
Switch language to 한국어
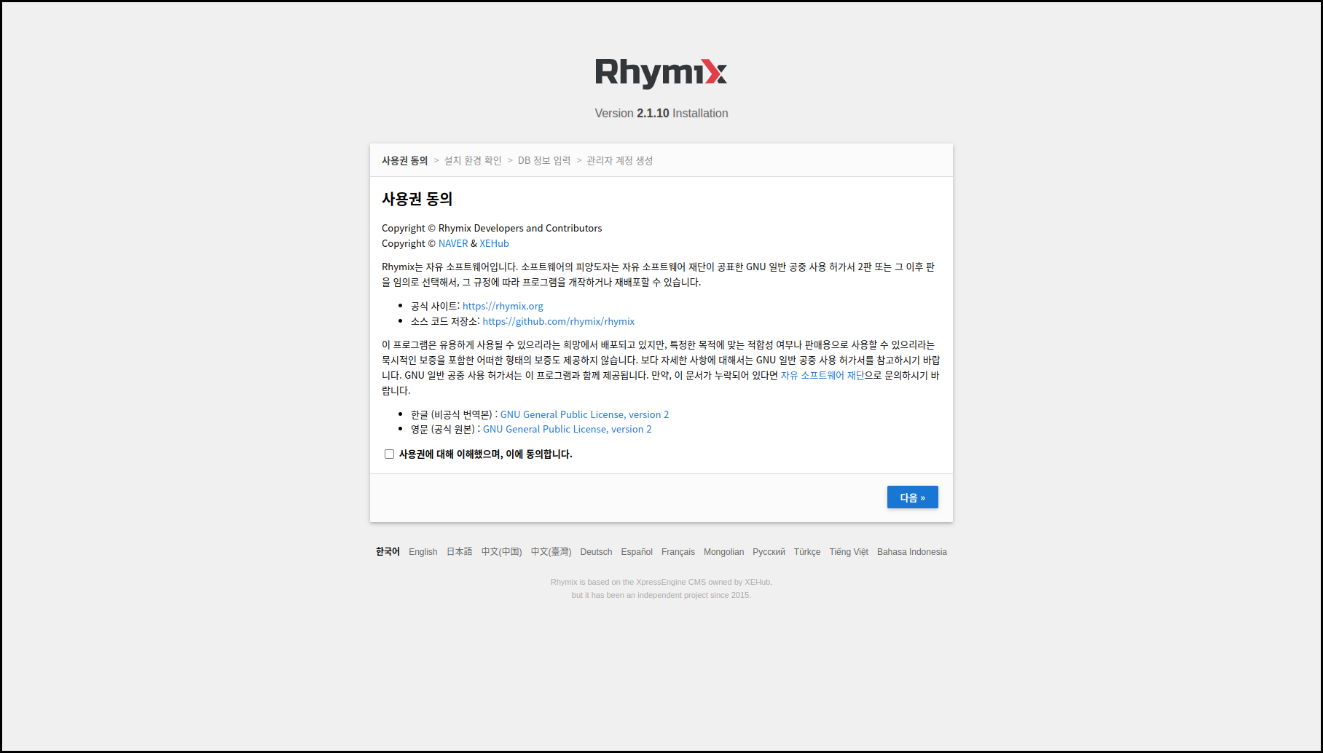(x=388, y=552)
